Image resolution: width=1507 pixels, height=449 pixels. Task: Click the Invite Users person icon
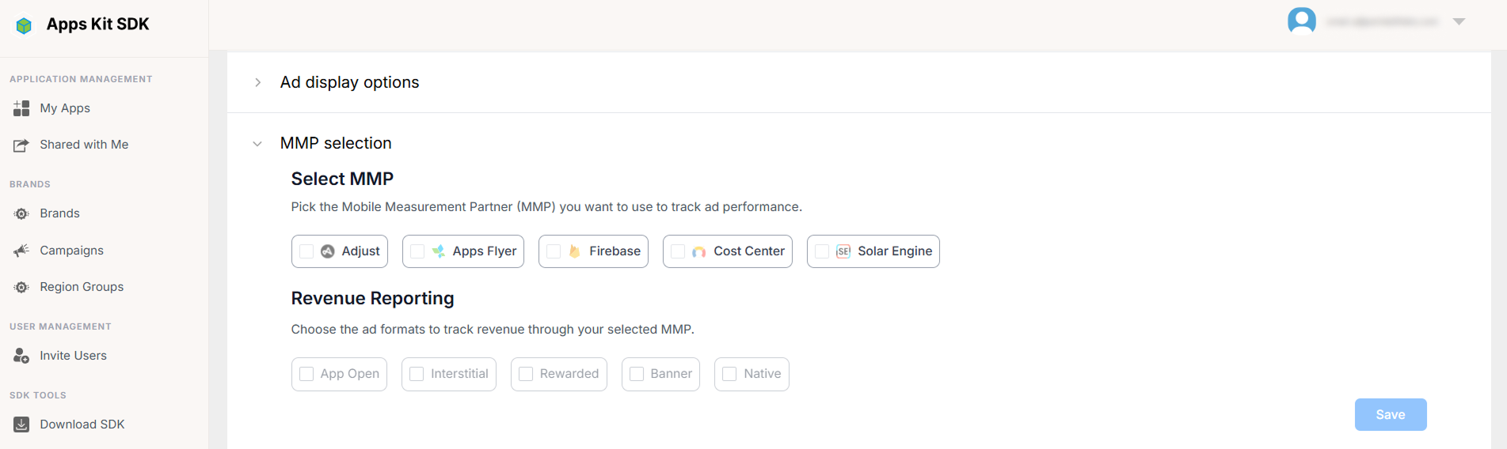(21, 356)
